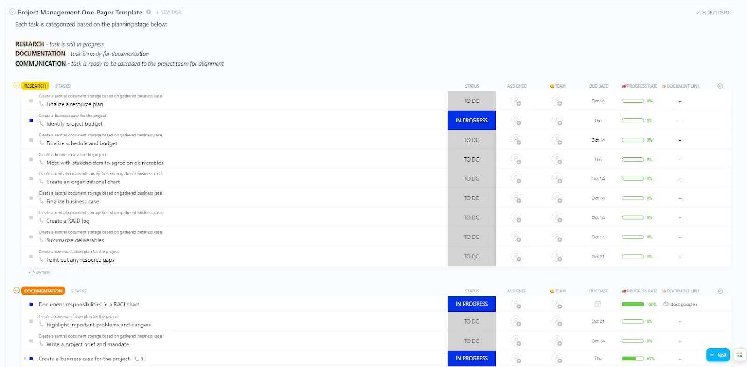
Task: Open parent link above Finalize a resource plan
Action: [100, 96]
